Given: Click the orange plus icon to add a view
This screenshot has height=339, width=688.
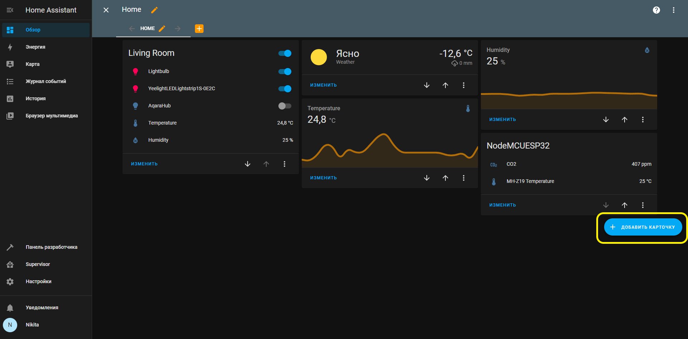Looking at the screenshot, I should (x=199, y=29).
